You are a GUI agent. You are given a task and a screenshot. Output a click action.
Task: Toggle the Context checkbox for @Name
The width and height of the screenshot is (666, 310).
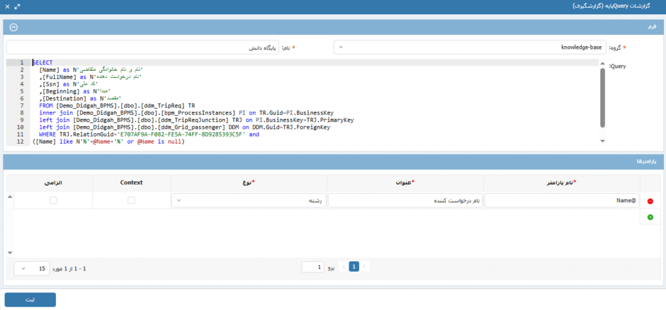pyautogui.click(x=132, y=201)
